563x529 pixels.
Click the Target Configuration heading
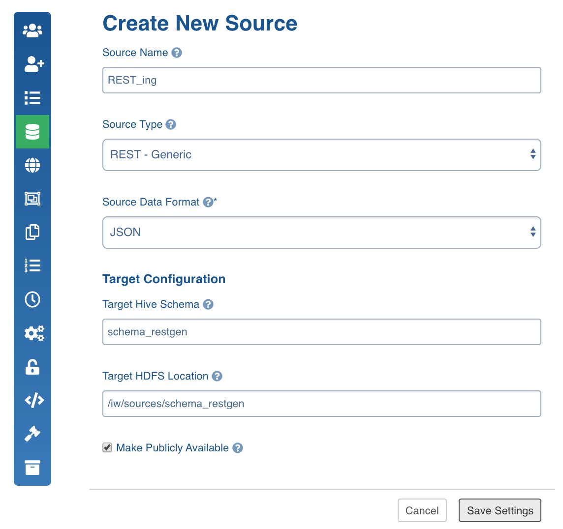(x=164, y=279)
